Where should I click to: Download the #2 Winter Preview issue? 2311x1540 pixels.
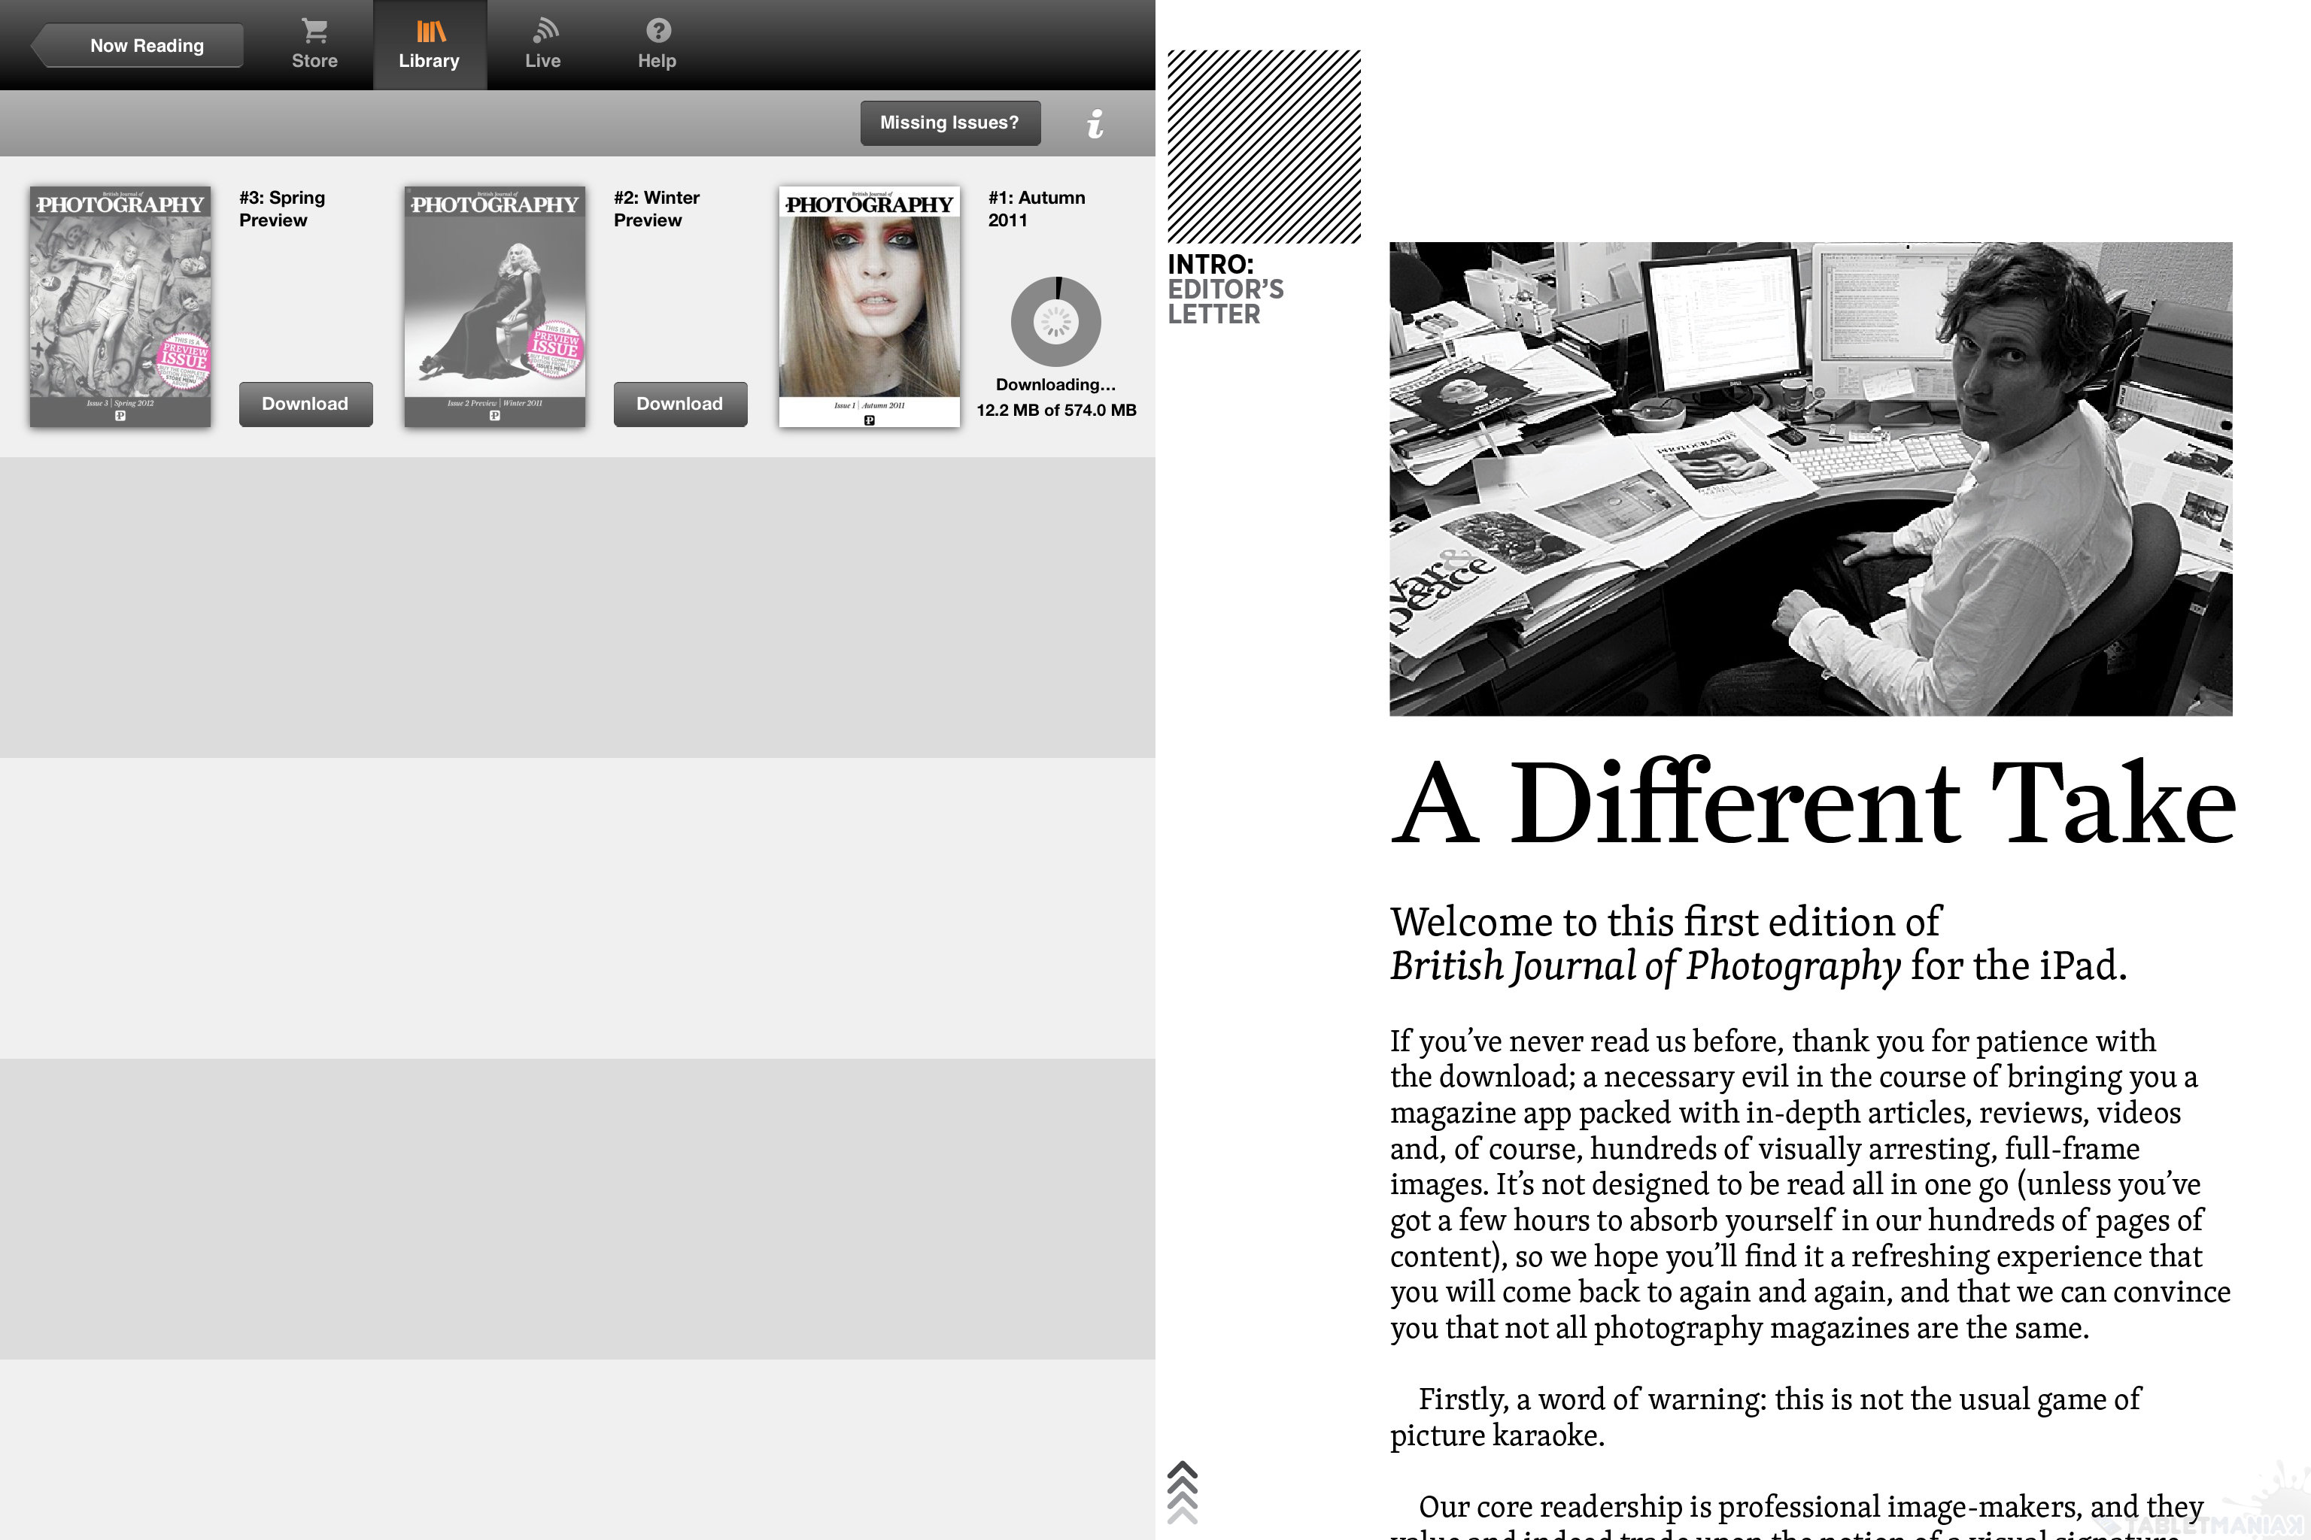click(680, 404)
